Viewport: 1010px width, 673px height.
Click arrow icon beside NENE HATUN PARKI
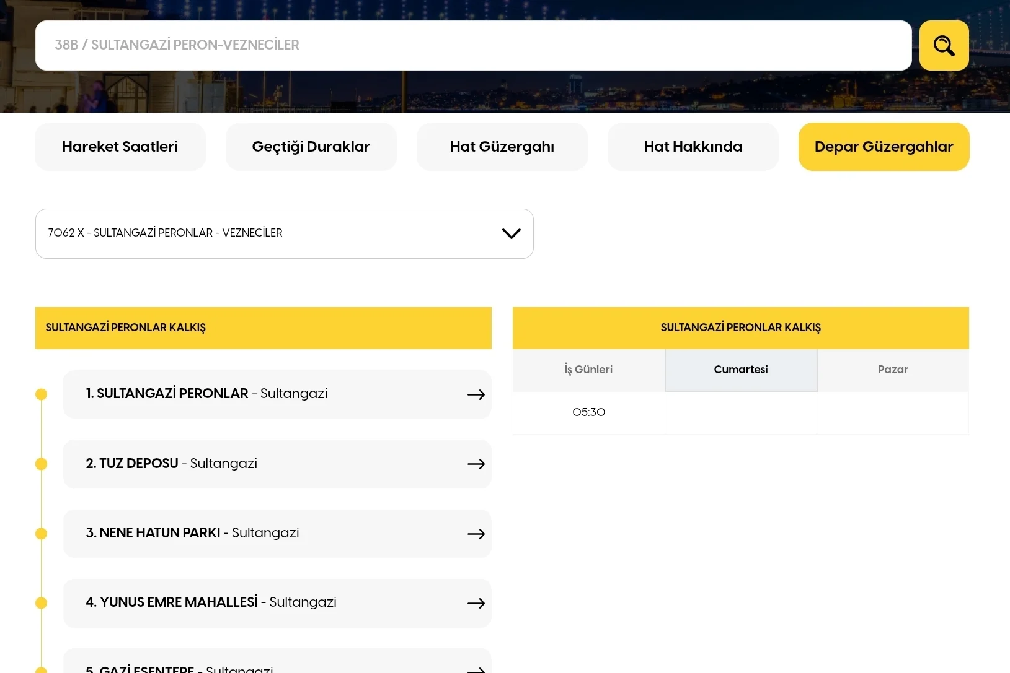click(x=476, y=534)
